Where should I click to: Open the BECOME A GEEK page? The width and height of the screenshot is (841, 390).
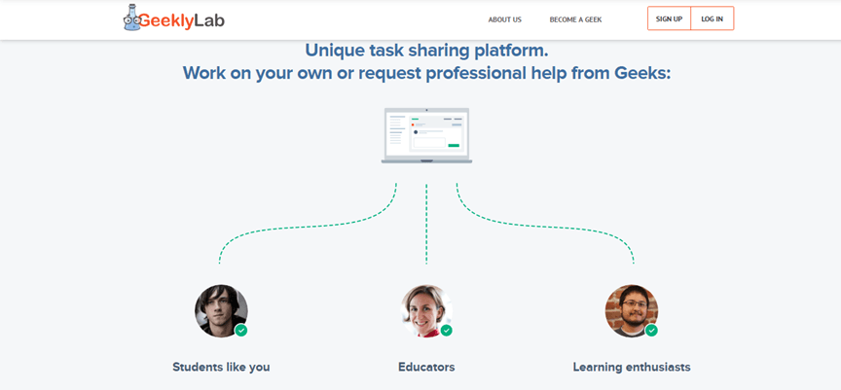pos(575,19)
